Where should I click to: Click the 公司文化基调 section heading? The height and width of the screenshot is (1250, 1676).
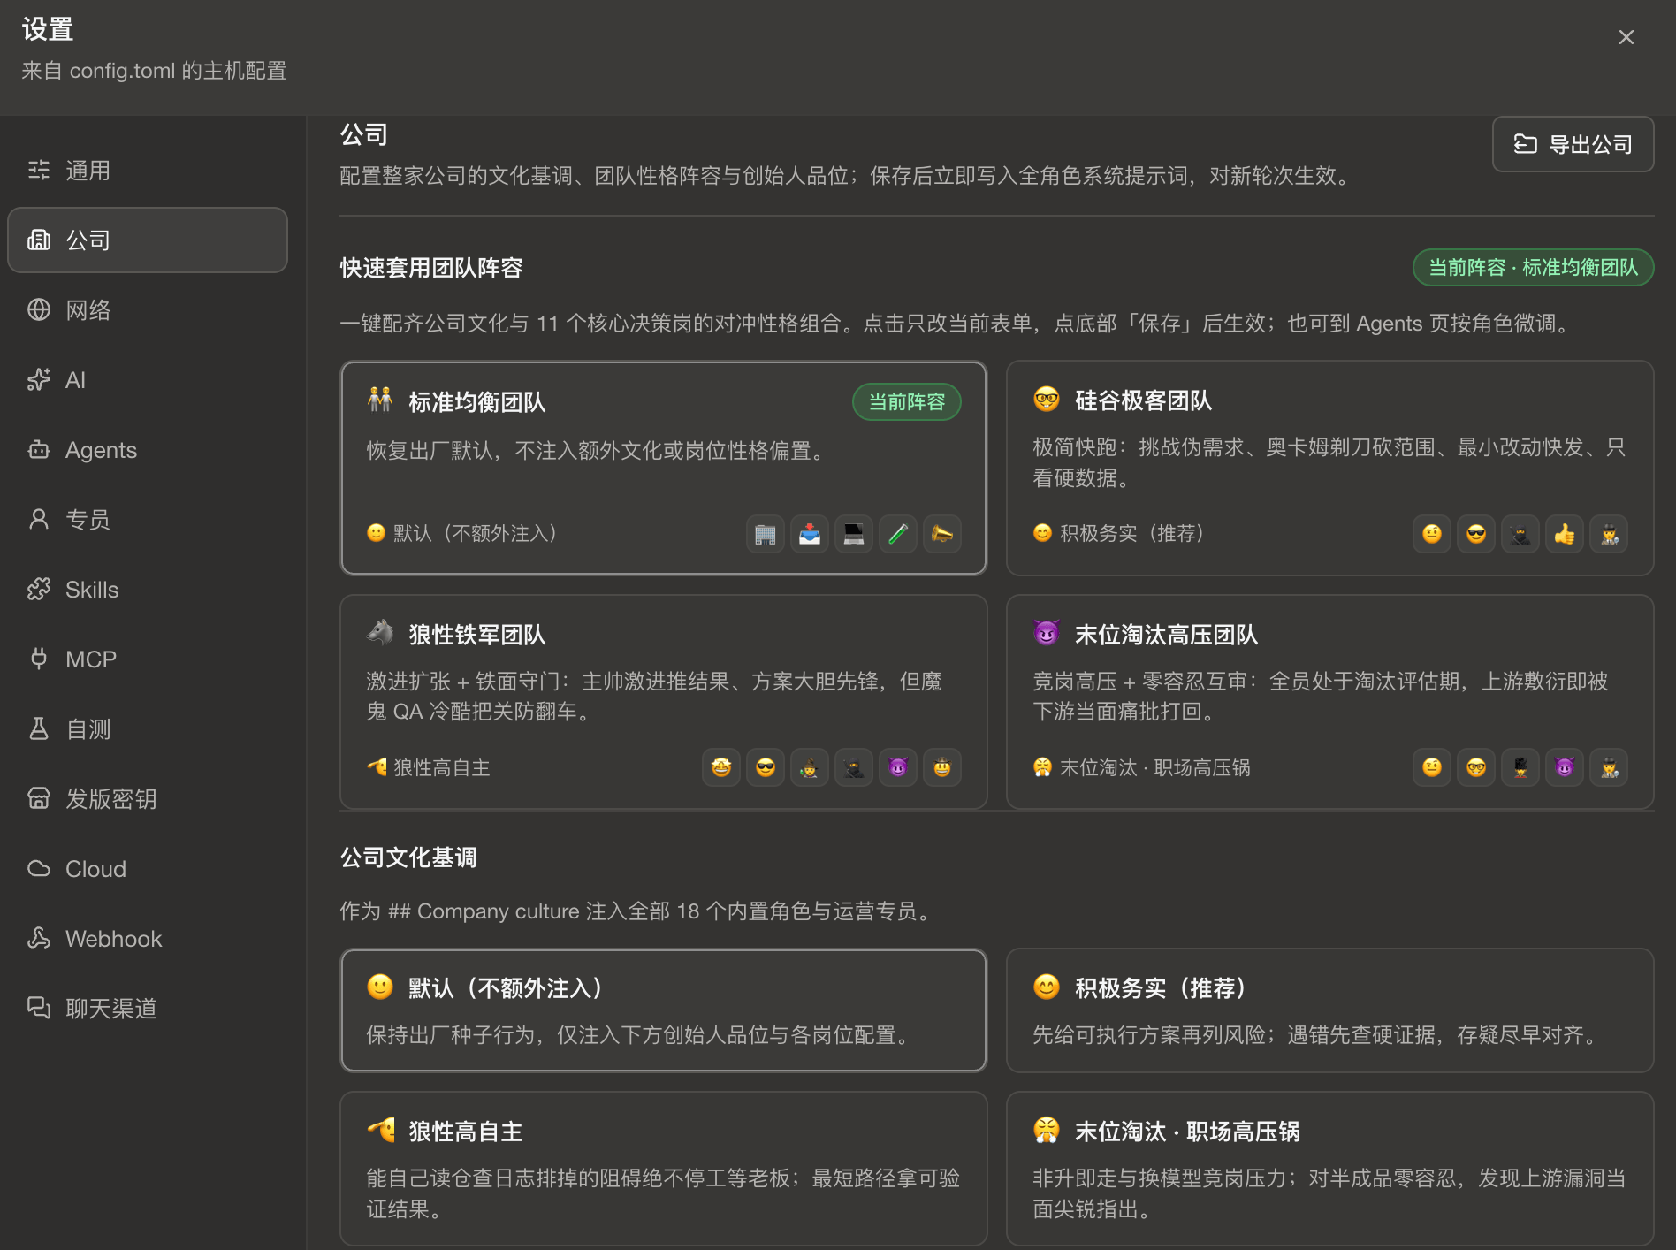point(408,857)
